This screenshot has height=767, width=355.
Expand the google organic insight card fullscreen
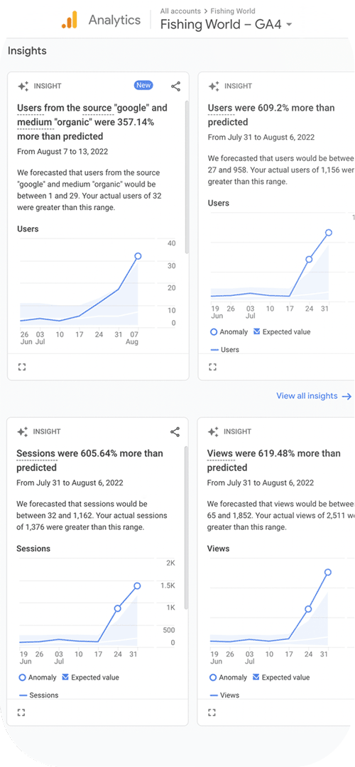21,367
